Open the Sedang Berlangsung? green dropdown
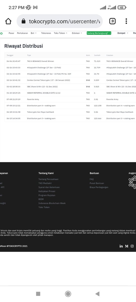 click(99, 33)
